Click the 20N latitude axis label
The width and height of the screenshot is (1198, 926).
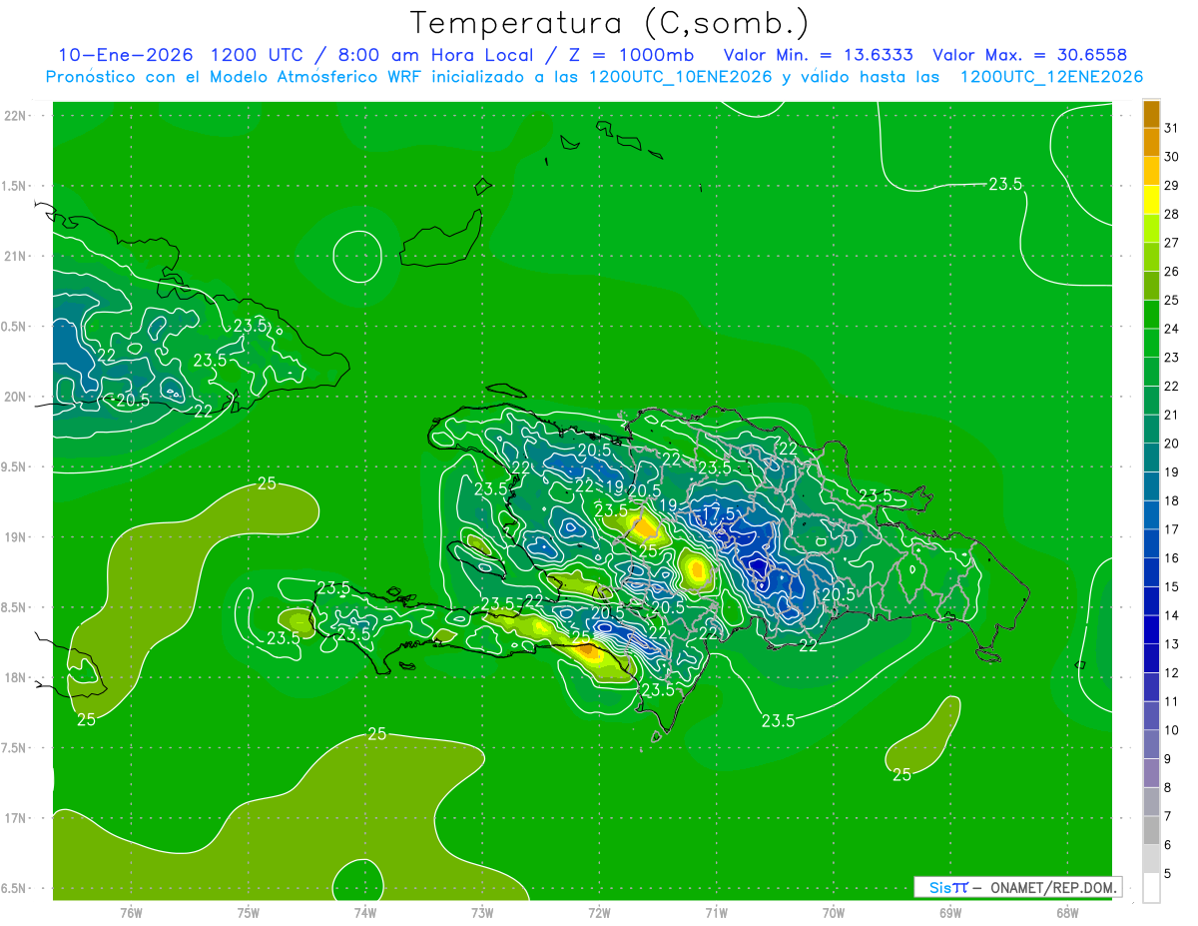[15, 397]
